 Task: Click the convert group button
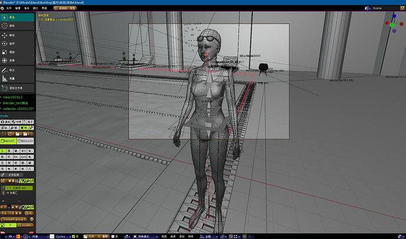[14, 219]
